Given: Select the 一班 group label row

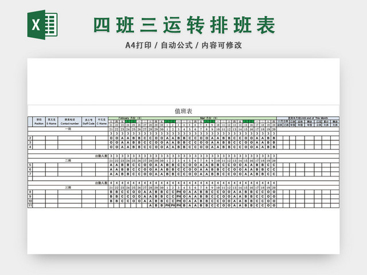Looking at the screenshot, I should coord(68,129).
